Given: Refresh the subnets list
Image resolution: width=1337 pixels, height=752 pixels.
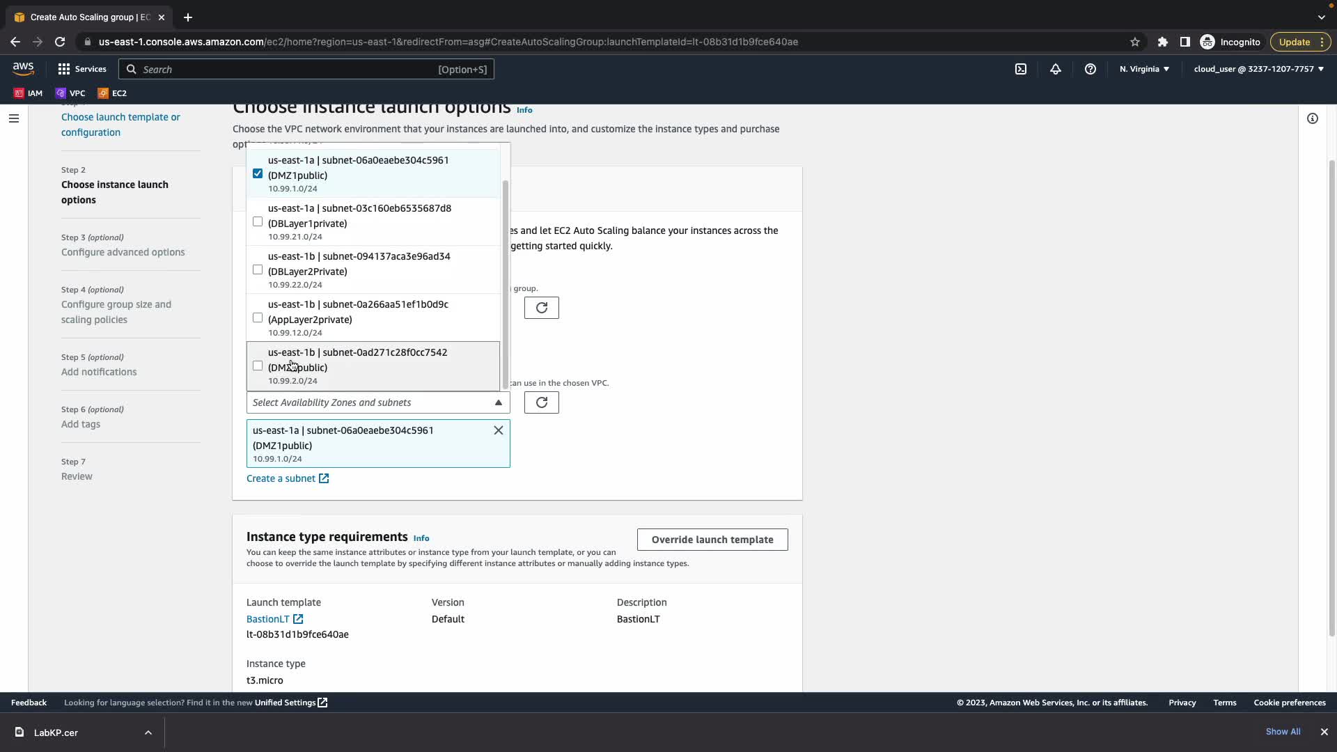Looking at the screenshot, I should point(541,402).
